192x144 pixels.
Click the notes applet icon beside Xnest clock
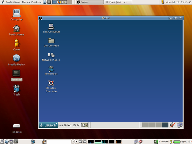(x=84, y=125)
